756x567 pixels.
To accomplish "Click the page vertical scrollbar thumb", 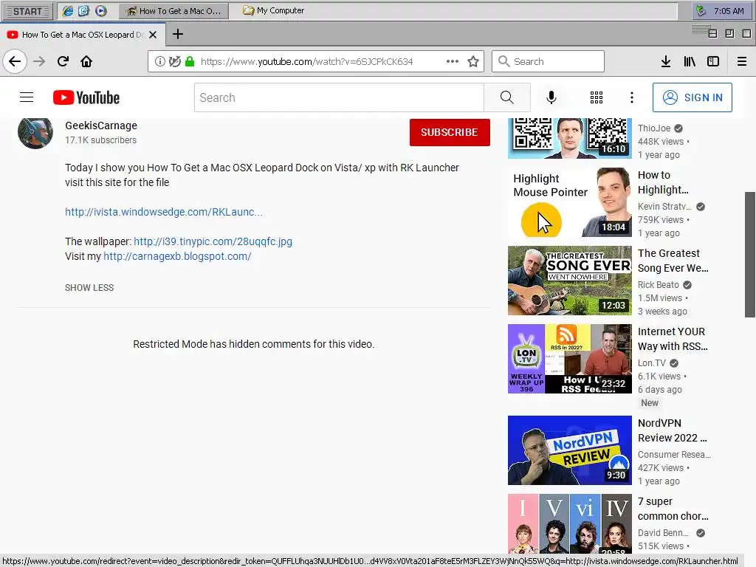I will point(750,255).
